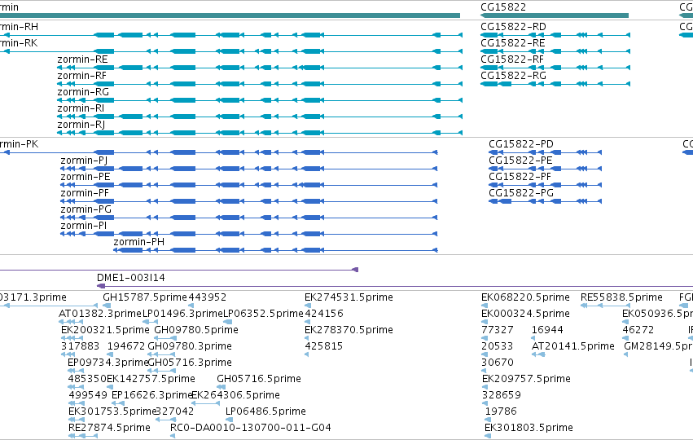Select transcript zormin-RJ label
Image resolution: width=693 pixels, height=440 pixels.
81,125
